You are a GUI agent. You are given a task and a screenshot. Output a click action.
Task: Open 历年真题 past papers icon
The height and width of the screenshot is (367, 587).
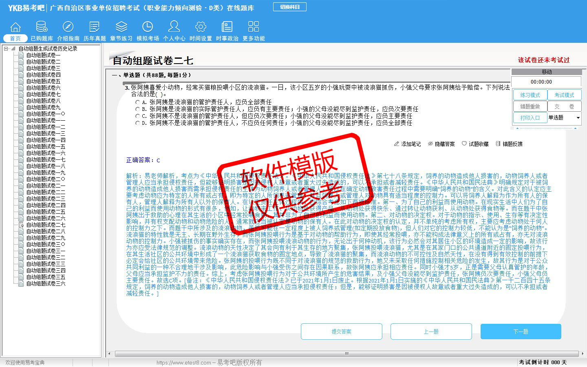coord(95,27)
